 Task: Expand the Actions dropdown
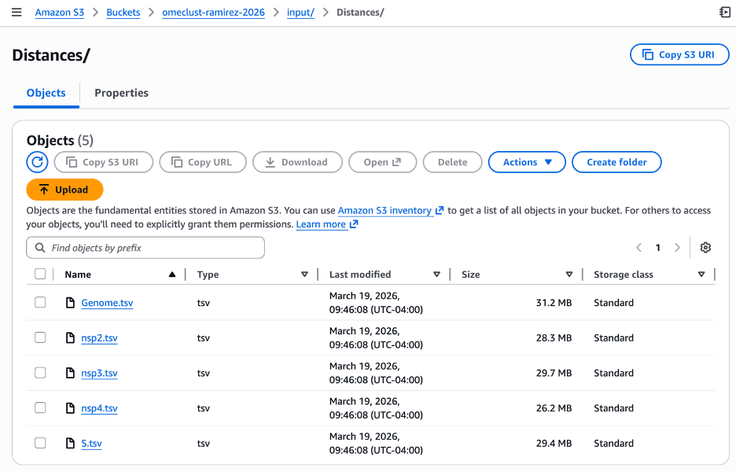click(x=527, y=162)
